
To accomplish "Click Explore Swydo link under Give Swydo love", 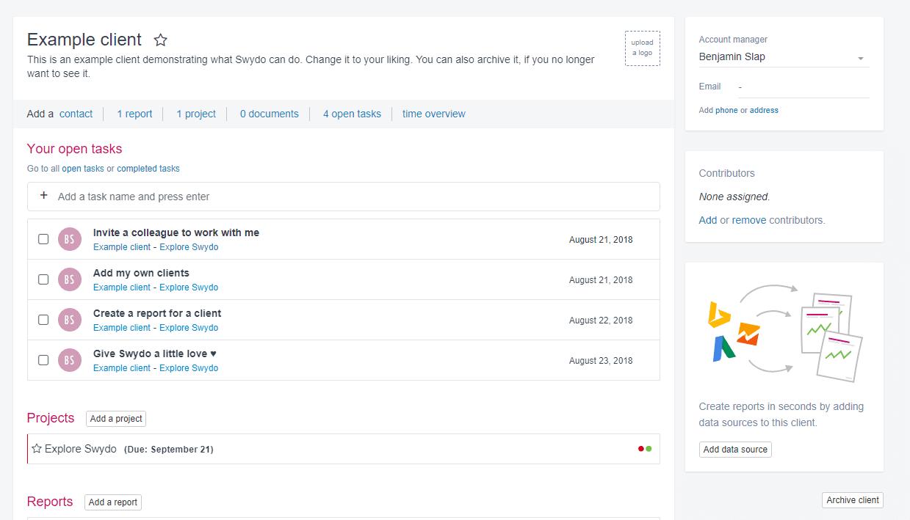I will pos(189,368).
